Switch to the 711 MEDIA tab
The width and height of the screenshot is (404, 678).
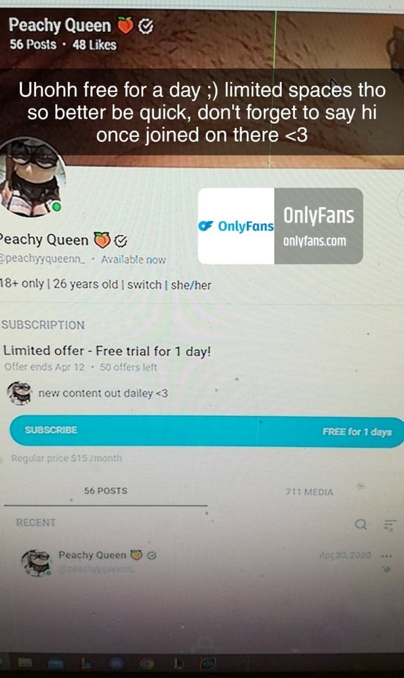pyautogui.click(x=309, y=492)
